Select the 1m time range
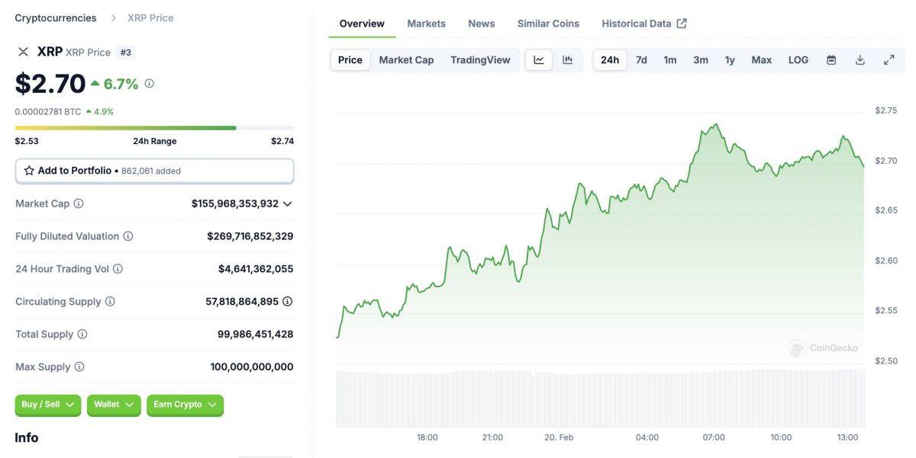The width and height of the screenshot is (916, 458). (x=670, y=60)
